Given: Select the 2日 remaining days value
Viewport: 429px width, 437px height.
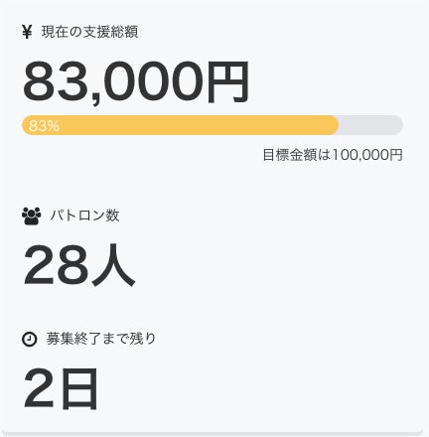Looking at the screenshot, I should (x=61, y=389).
